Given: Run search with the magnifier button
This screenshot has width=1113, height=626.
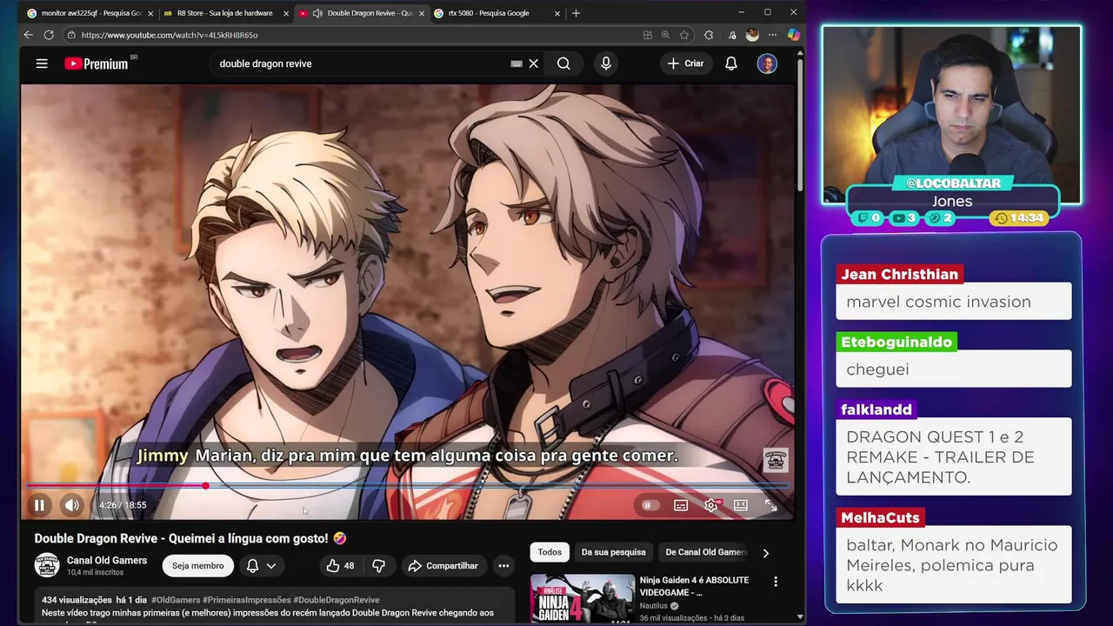Looking at the screenshot, I should (x=563, y=63).
